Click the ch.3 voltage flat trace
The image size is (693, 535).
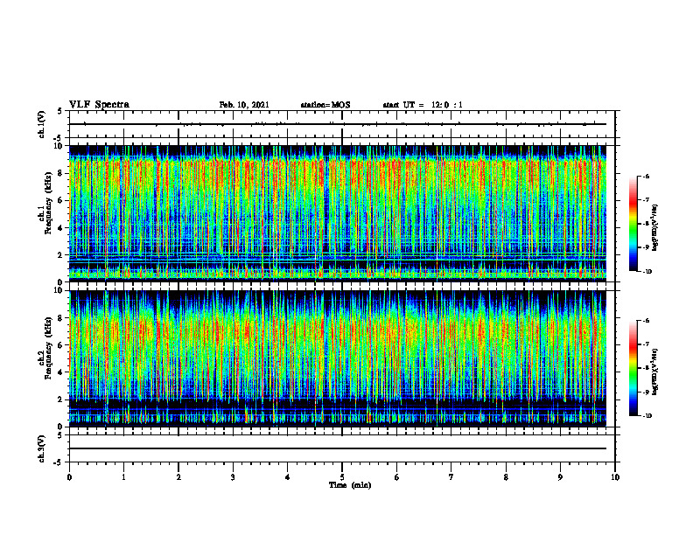point(338,448)
